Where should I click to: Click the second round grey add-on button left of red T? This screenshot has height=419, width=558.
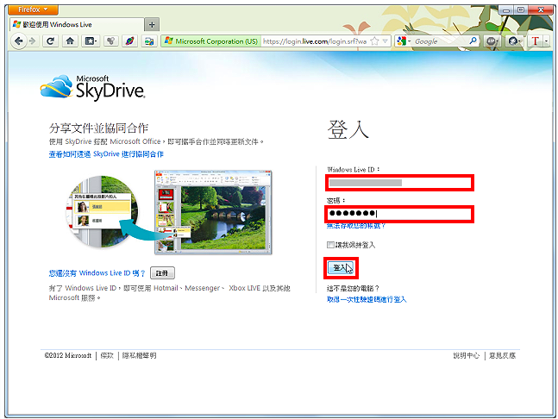[x=514, y=41]
